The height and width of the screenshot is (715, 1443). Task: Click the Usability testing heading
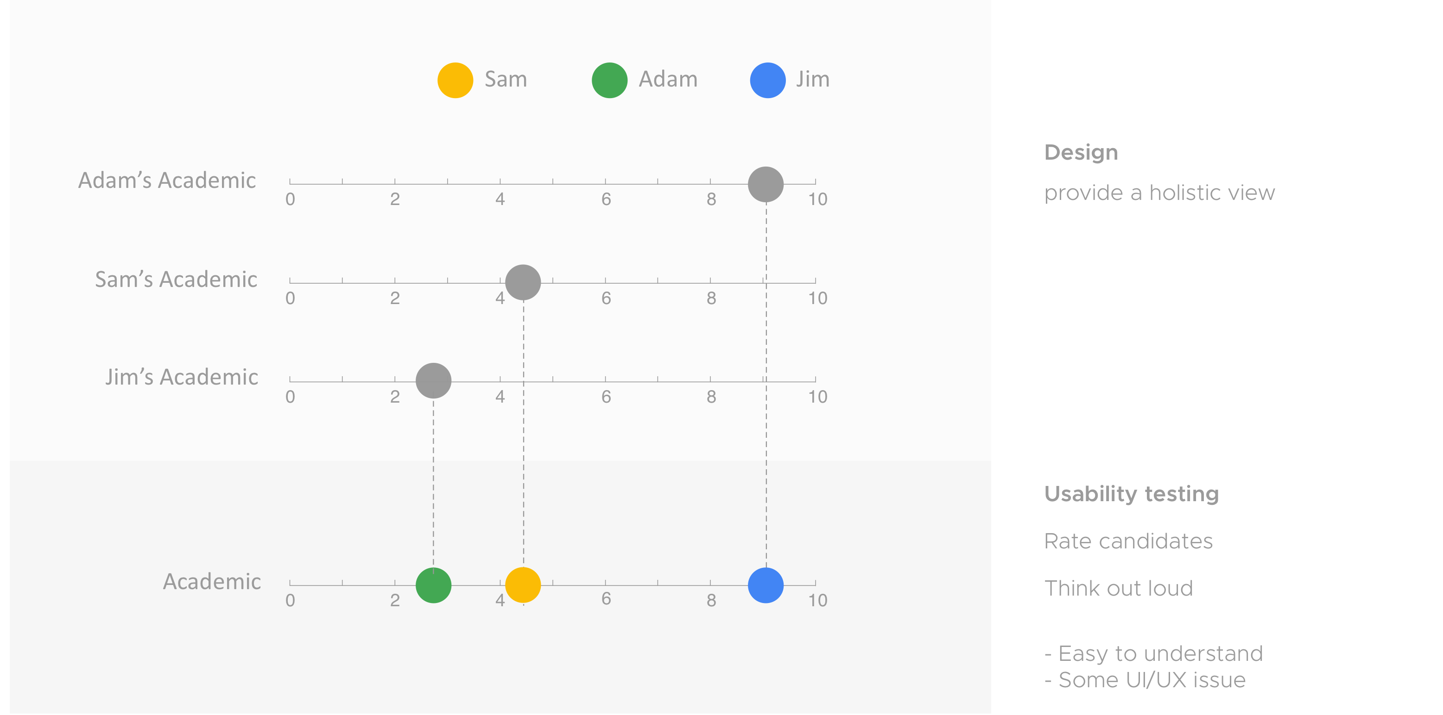[x=1132, y=494]
